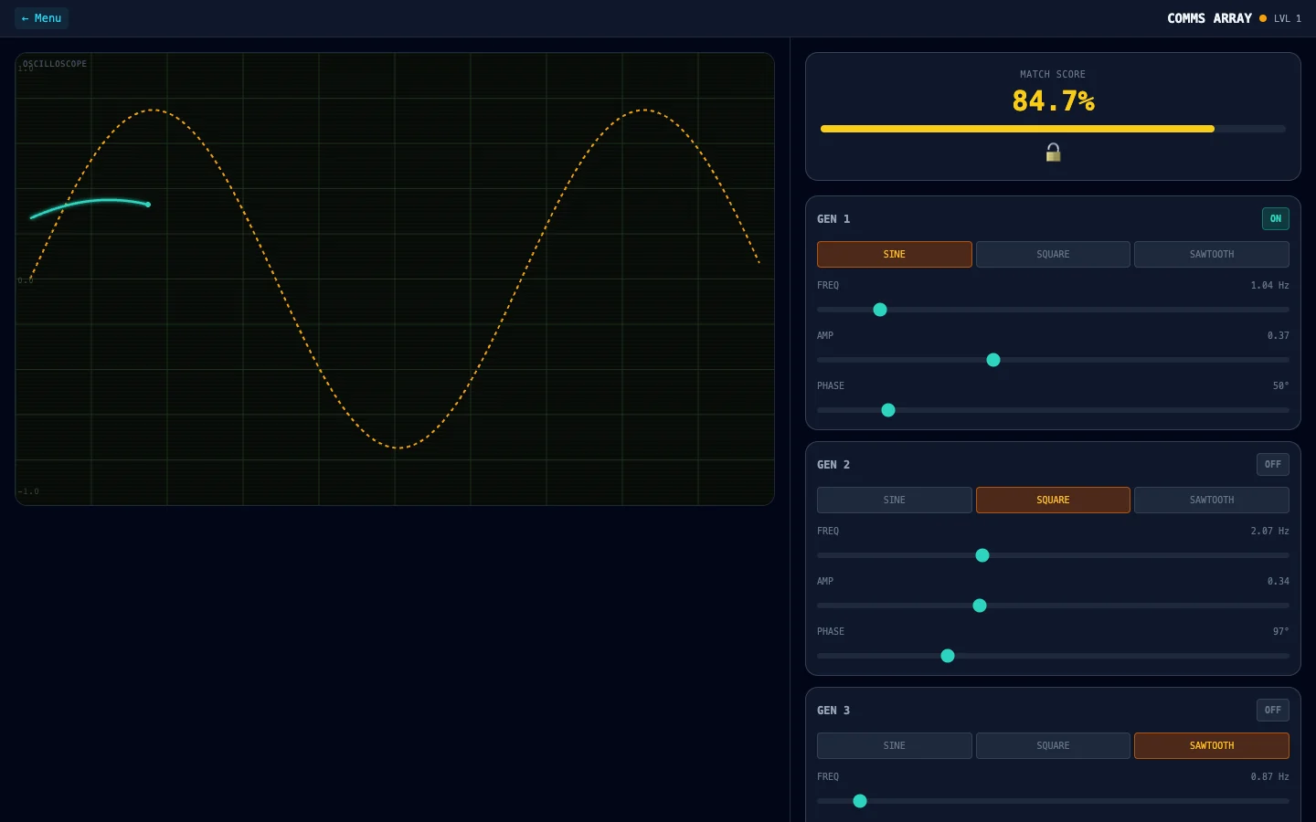
Task: Click the 1.04 Hz frequency value
Action: [1269, 285]
